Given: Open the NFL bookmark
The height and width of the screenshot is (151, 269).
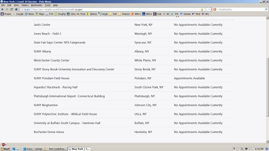Looking at the screenshot, I should pos(206,14).
